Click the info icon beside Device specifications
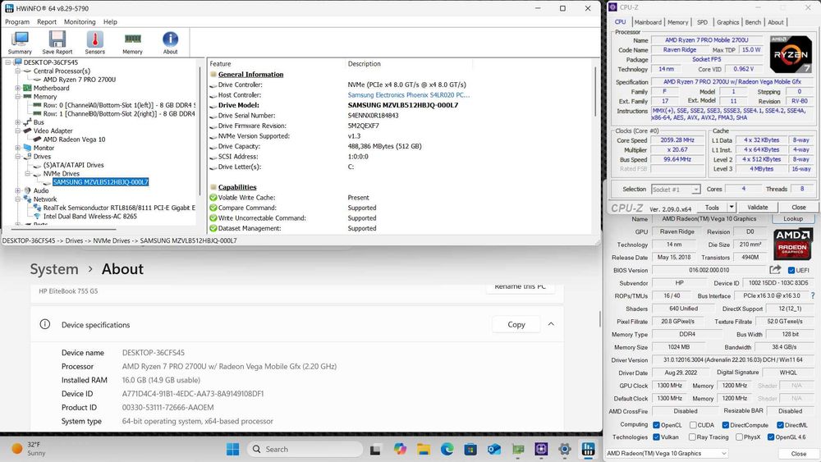Image resolution: width=821 pixels, height=462 pixels. pyautogui.click(x=45, y=324)
